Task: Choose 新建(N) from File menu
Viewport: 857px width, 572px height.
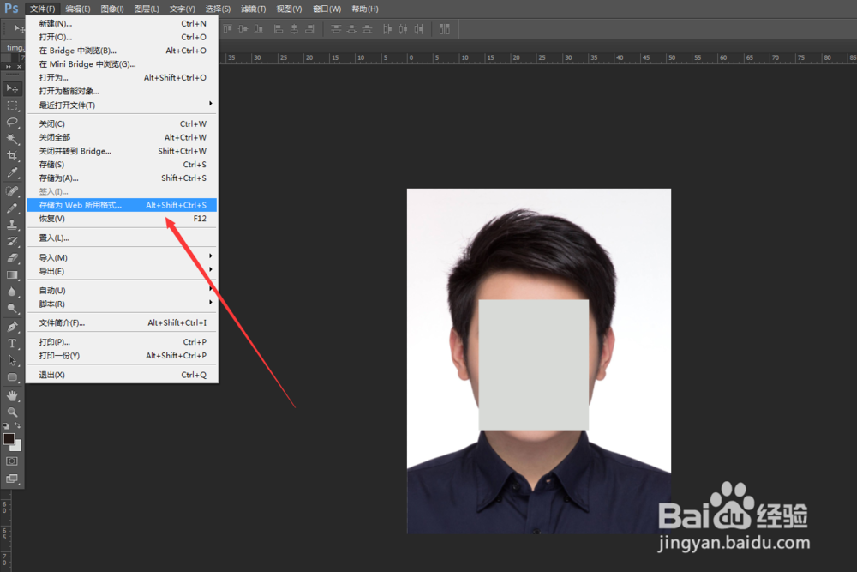Action: coord(122,23)
